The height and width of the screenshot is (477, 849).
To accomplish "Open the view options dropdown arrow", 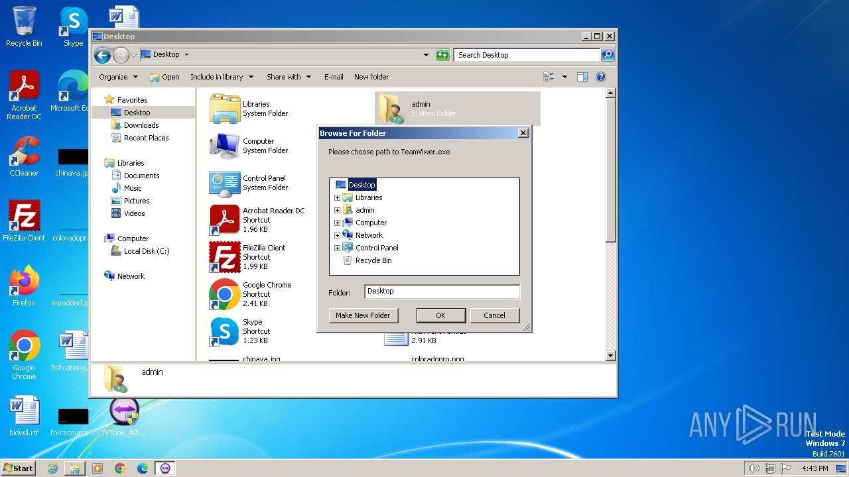I will pos(564,77).
